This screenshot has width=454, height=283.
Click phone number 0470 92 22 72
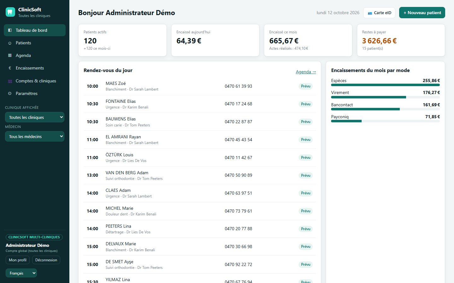tap(238, 264)
